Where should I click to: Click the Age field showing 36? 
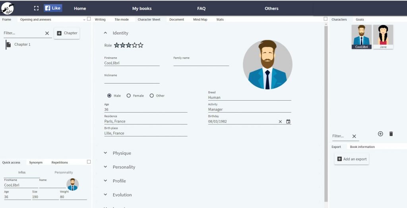pyautogui.click(x=145, y=109)
